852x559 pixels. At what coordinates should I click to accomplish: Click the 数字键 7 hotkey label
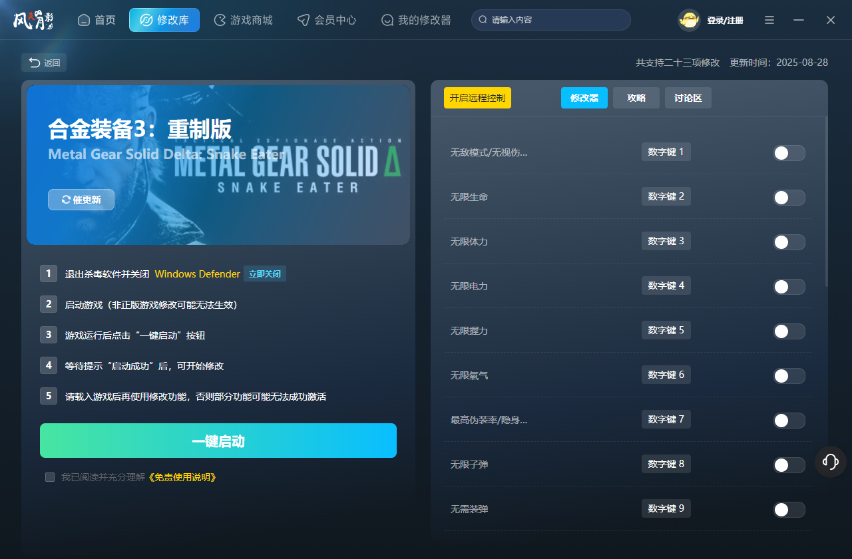666,419
